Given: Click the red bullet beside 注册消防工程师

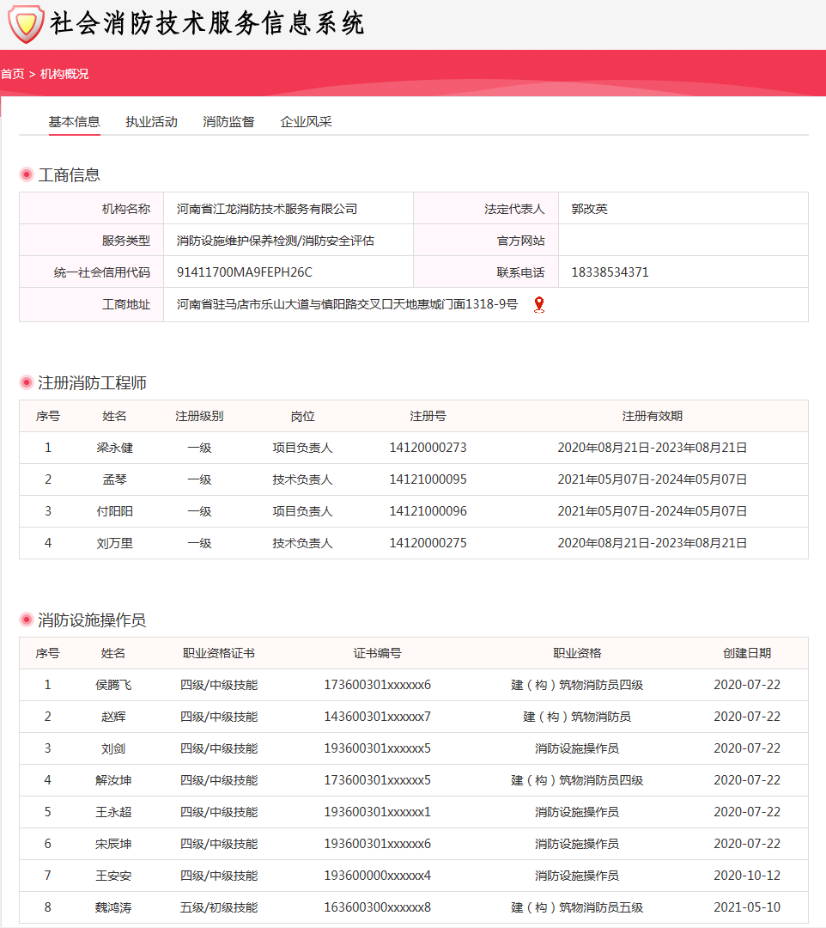Looking at the screenshot, I should tap(27, 383).
